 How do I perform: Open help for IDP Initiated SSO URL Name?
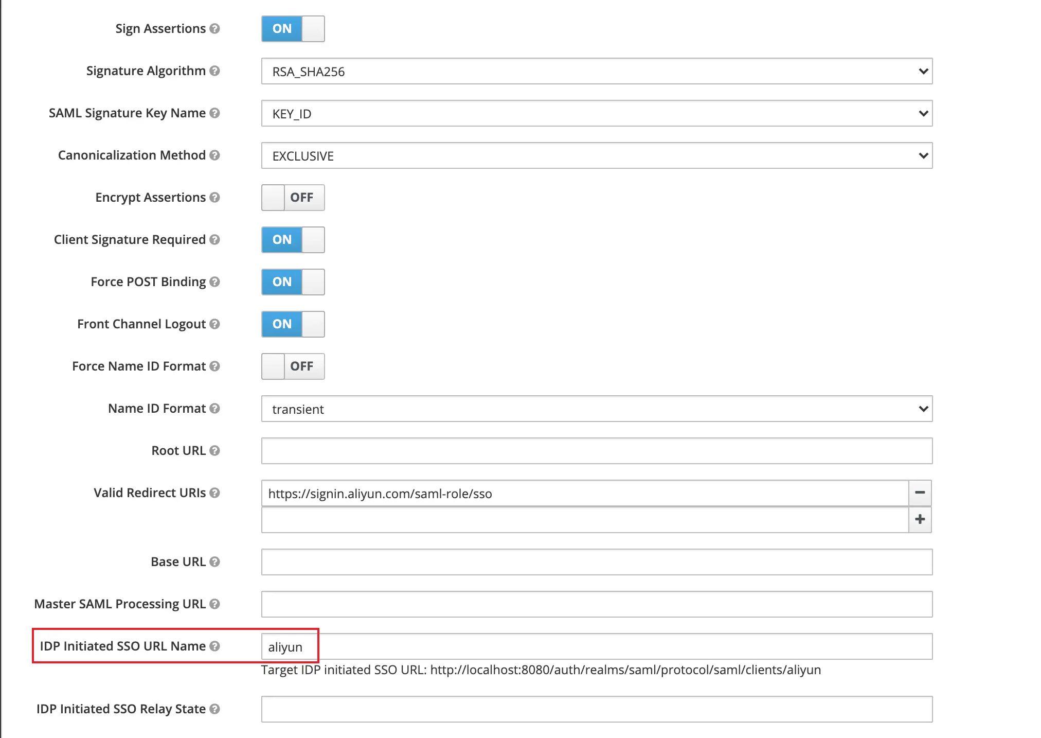point(216,646)
